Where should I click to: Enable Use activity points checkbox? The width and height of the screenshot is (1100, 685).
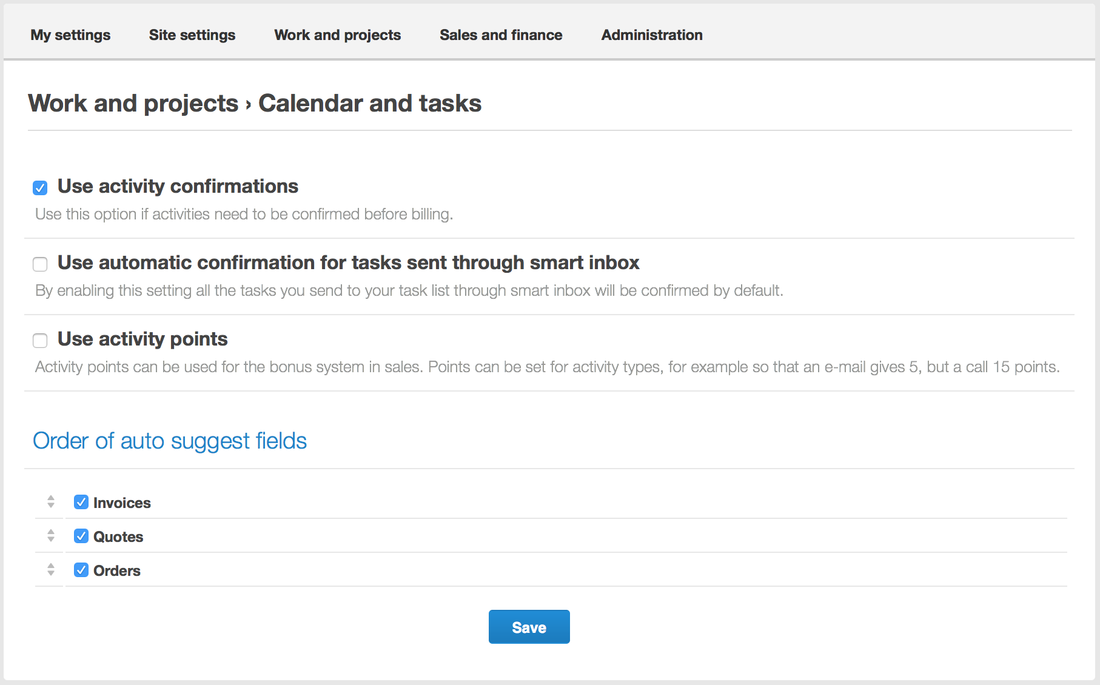click(x=40, y=341)
